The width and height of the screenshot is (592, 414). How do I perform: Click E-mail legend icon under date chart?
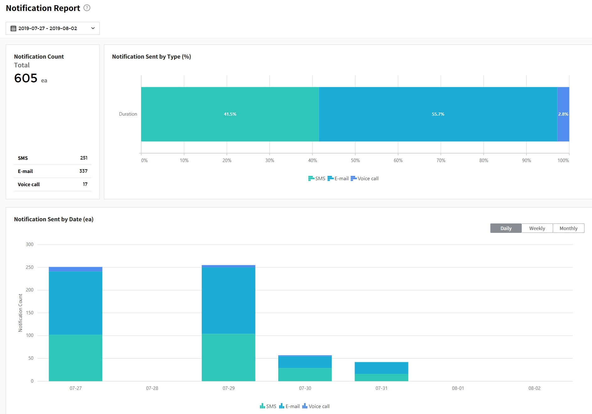tap(281, 406)
